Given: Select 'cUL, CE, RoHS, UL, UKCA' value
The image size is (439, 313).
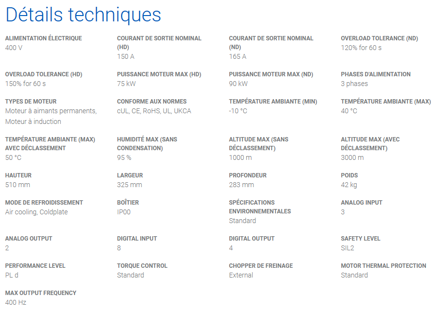Looking at the screenshot, I should [x=154, y=111].
